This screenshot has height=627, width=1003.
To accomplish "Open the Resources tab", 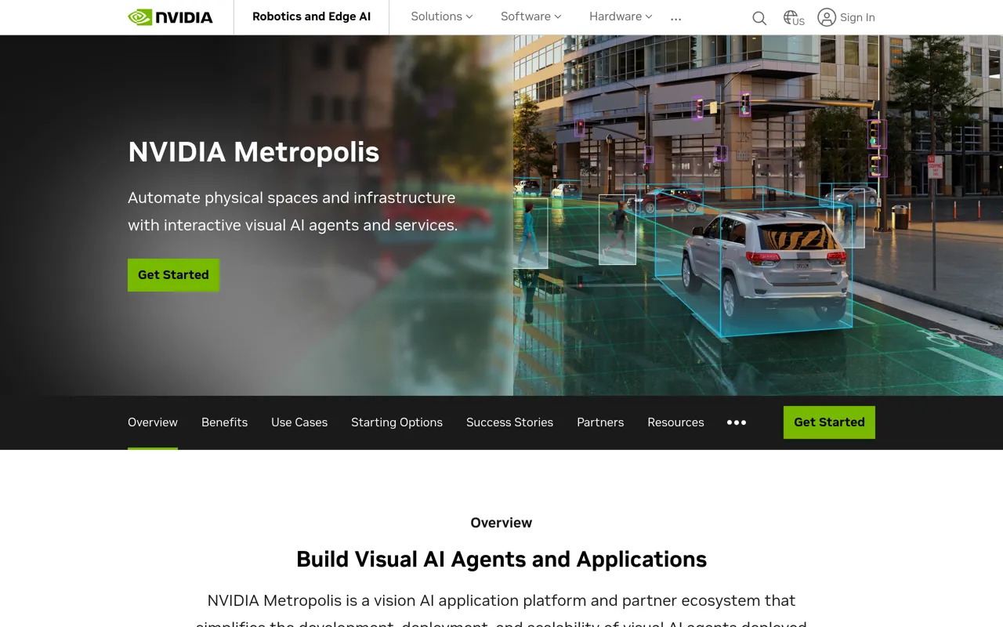I will coord(675,422).
